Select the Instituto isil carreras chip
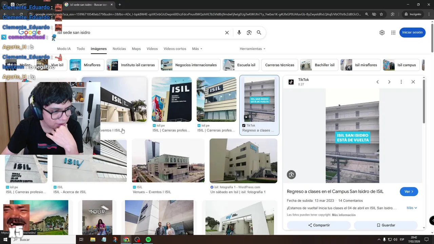This screenshot has width=434, height=244. click(133, 65)
